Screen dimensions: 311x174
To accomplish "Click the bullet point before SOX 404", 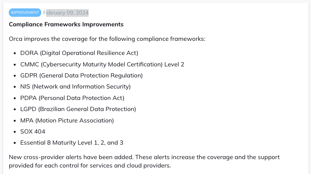I will [15, 132].
